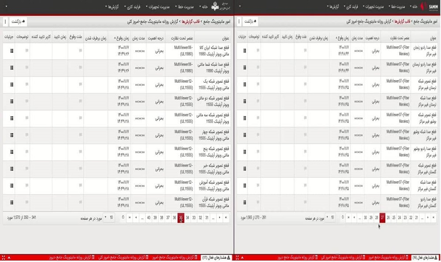This screenshot has width=441, height=262.
Task: Open گزارش روزانه مانیتورینگ جامع-امروز کلی tab, left window
Action: [124, 258]
